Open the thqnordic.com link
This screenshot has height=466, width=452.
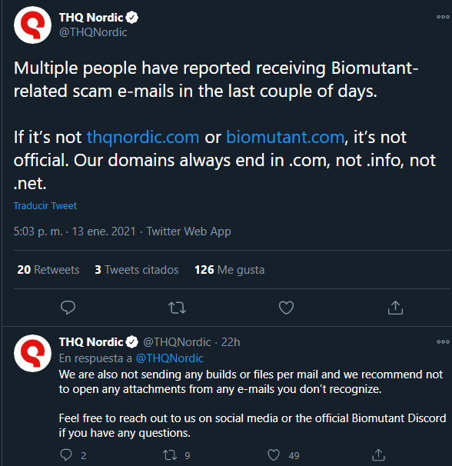[x=143, y=137]
